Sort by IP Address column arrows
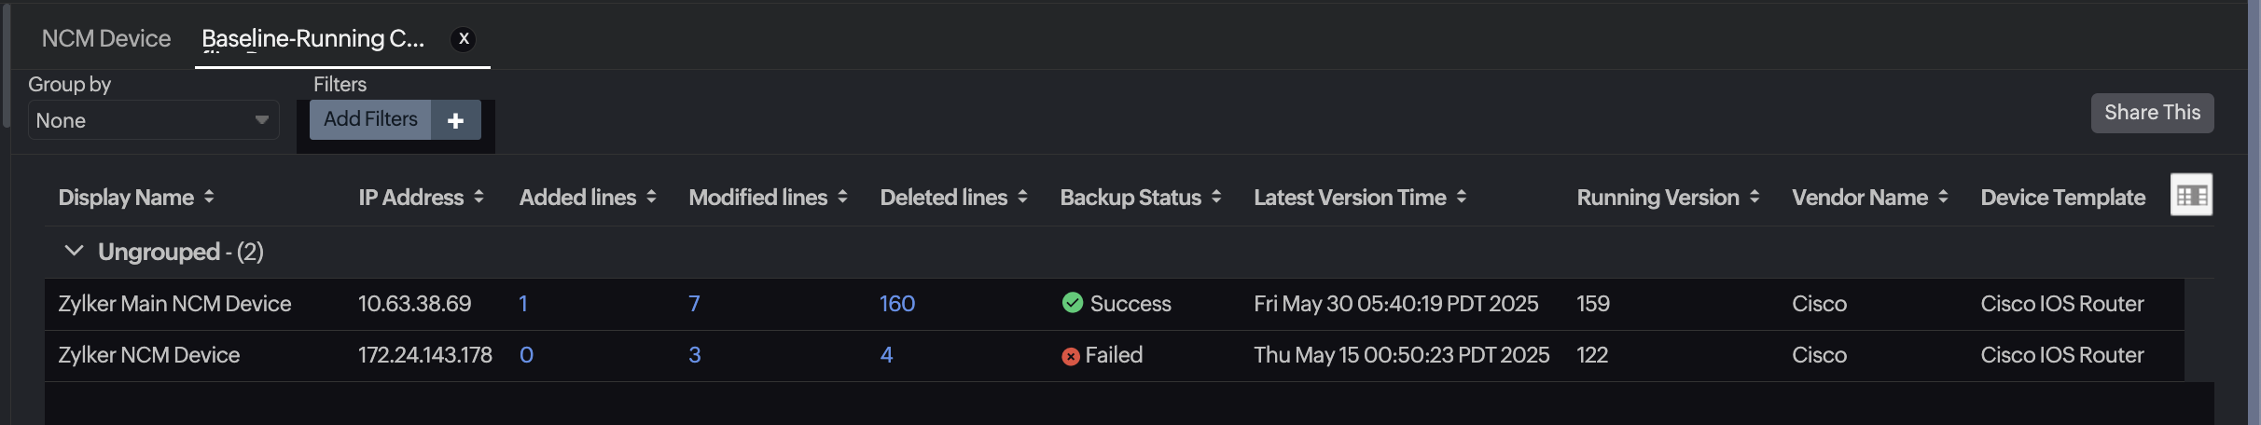The height and width of the screenshot is (425, 2261). click(x=479, y=197)
